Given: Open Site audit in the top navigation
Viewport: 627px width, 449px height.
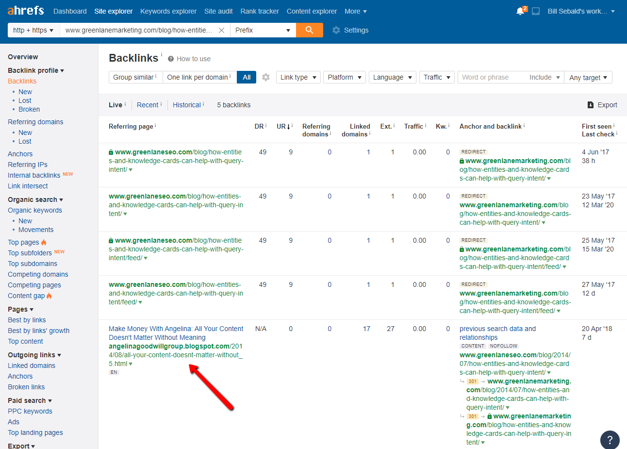Looking at the screenshot, I should pyautogui.click(x=218, y=11).
